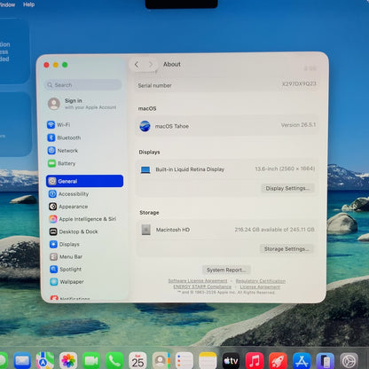This screenshot has height=369, width=369.
Task: Open Wi-Fi settings in sidebar
Action: coord(59,125)
